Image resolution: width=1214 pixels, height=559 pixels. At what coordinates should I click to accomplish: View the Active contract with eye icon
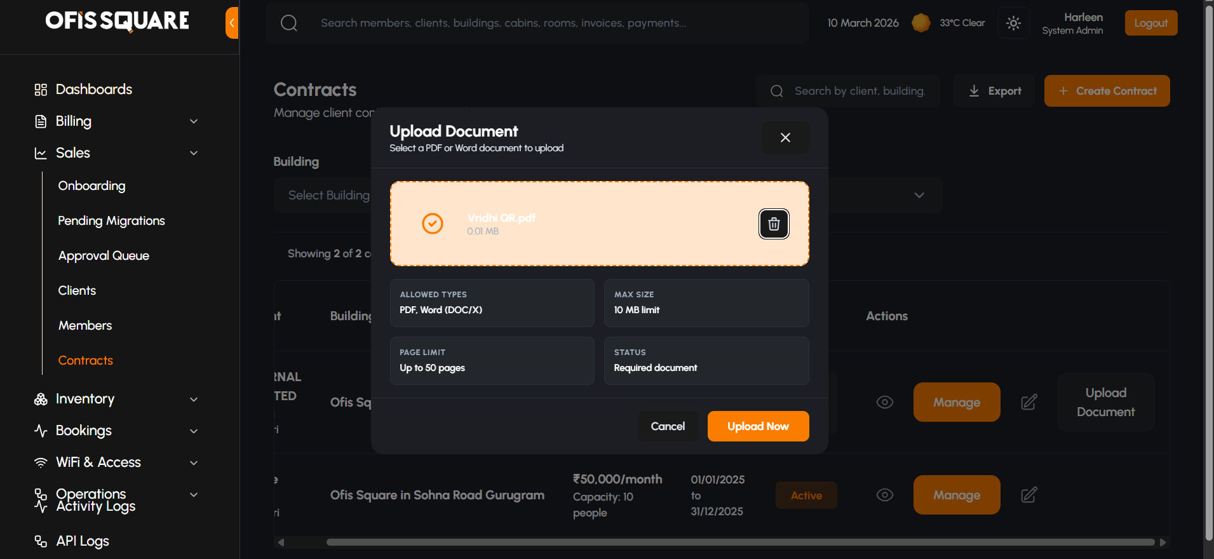[x=884, y=495]
